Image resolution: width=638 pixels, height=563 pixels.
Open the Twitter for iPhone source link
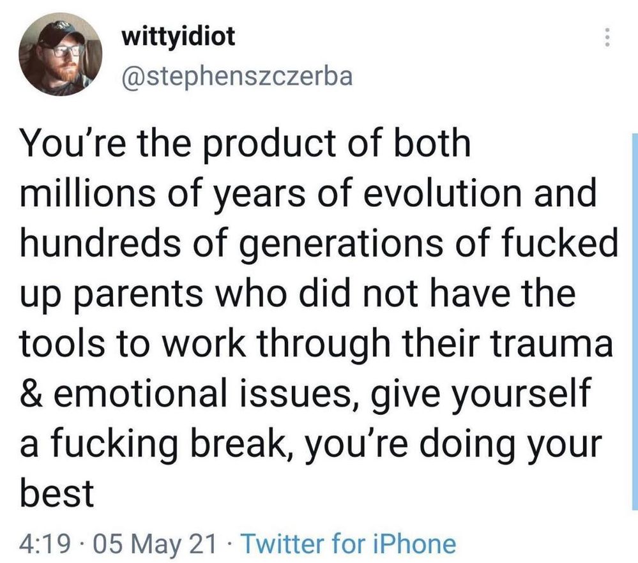pyautogui.click(x=349, y=544)
